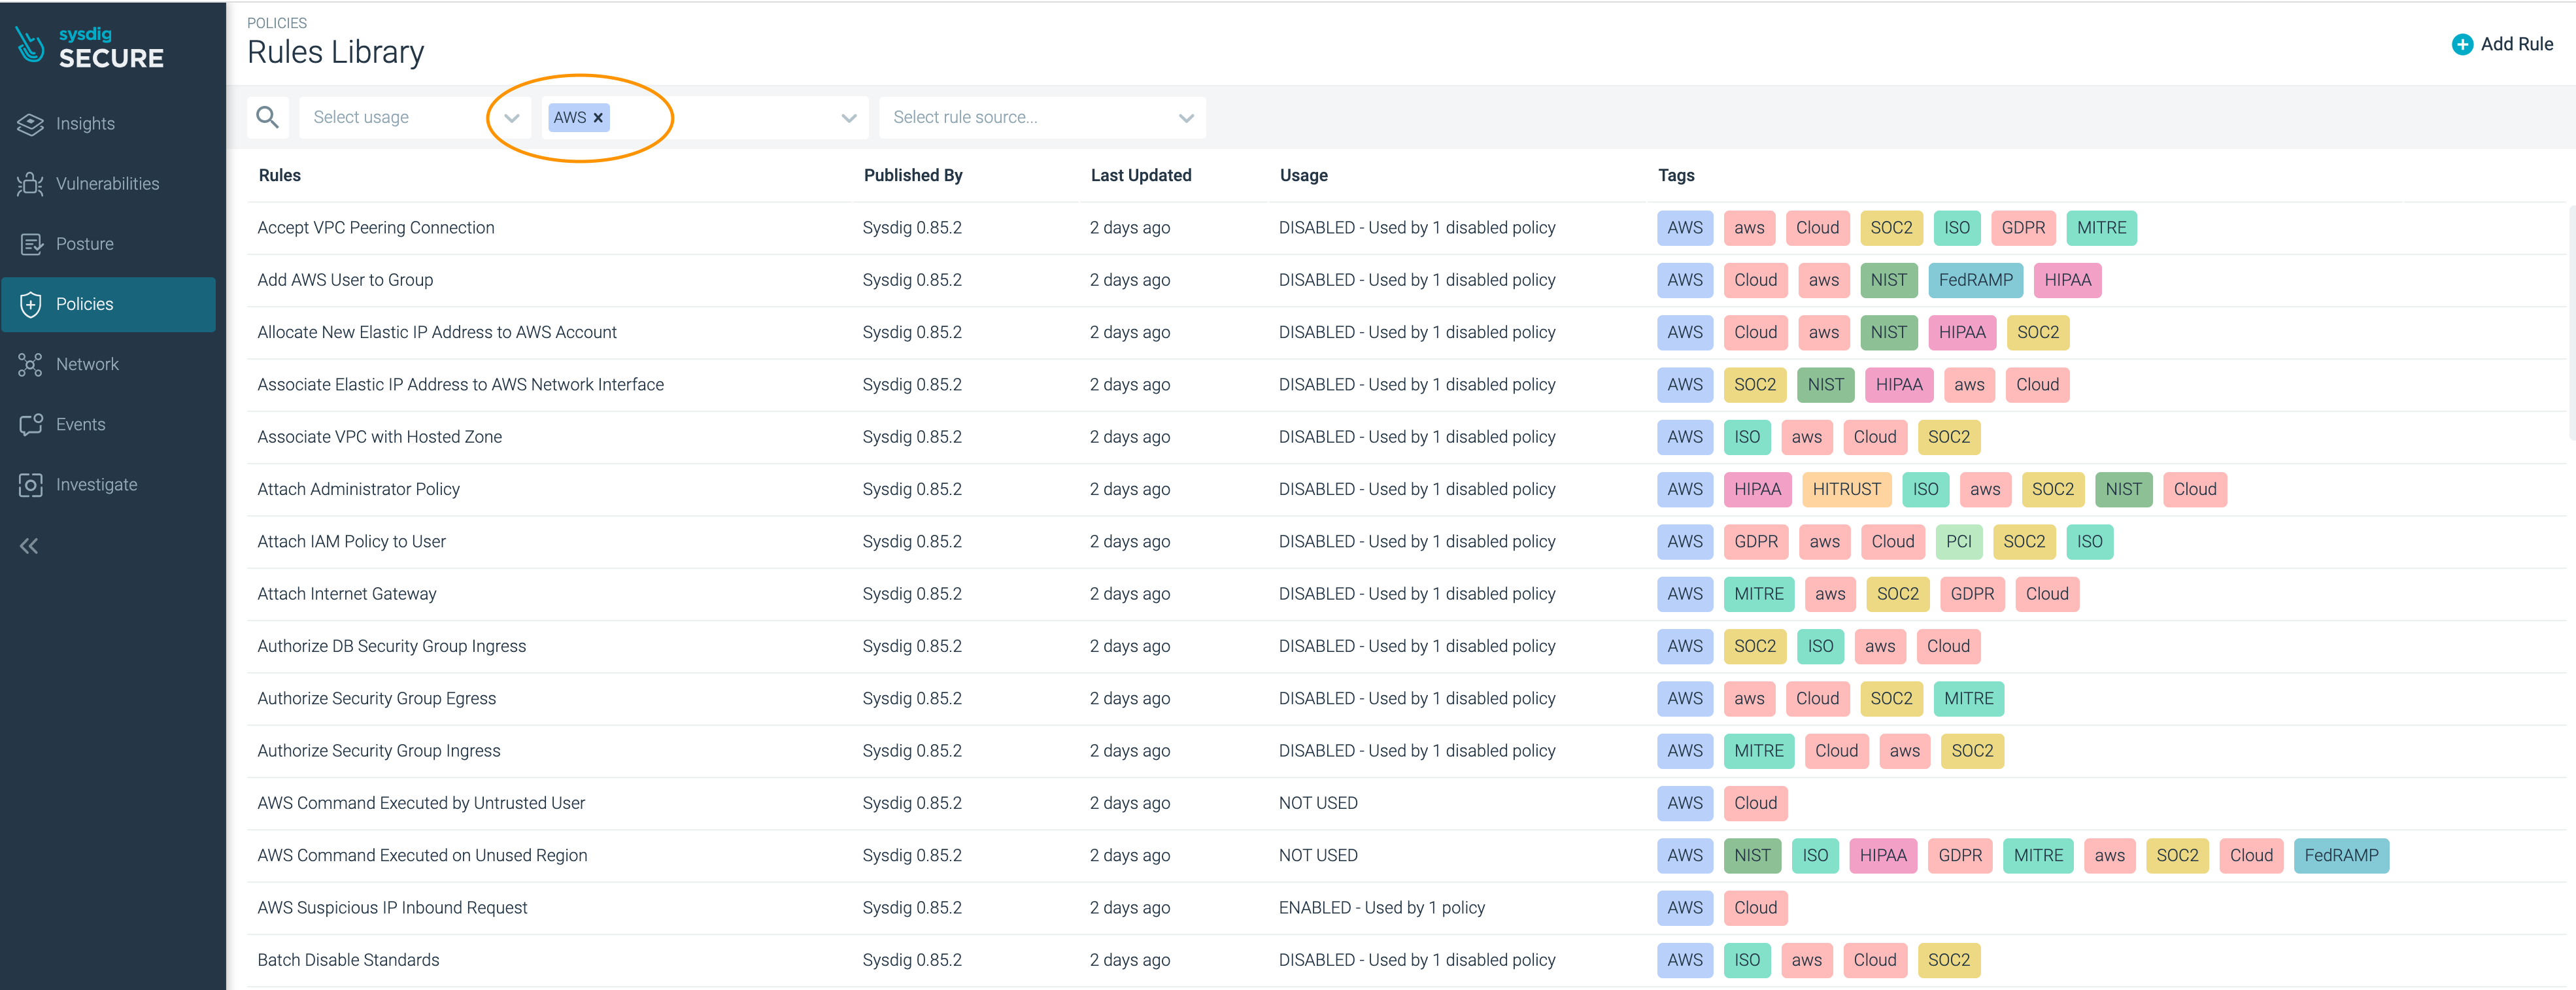Click the Last Updated column header

(1141, 175)
